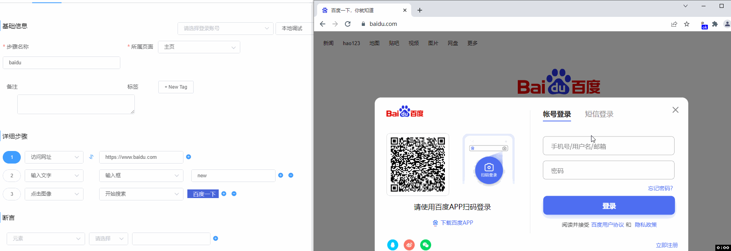Click the 本地调试 button
The image size is (731, 251).
pyautogui.click(x=293, y=28)
